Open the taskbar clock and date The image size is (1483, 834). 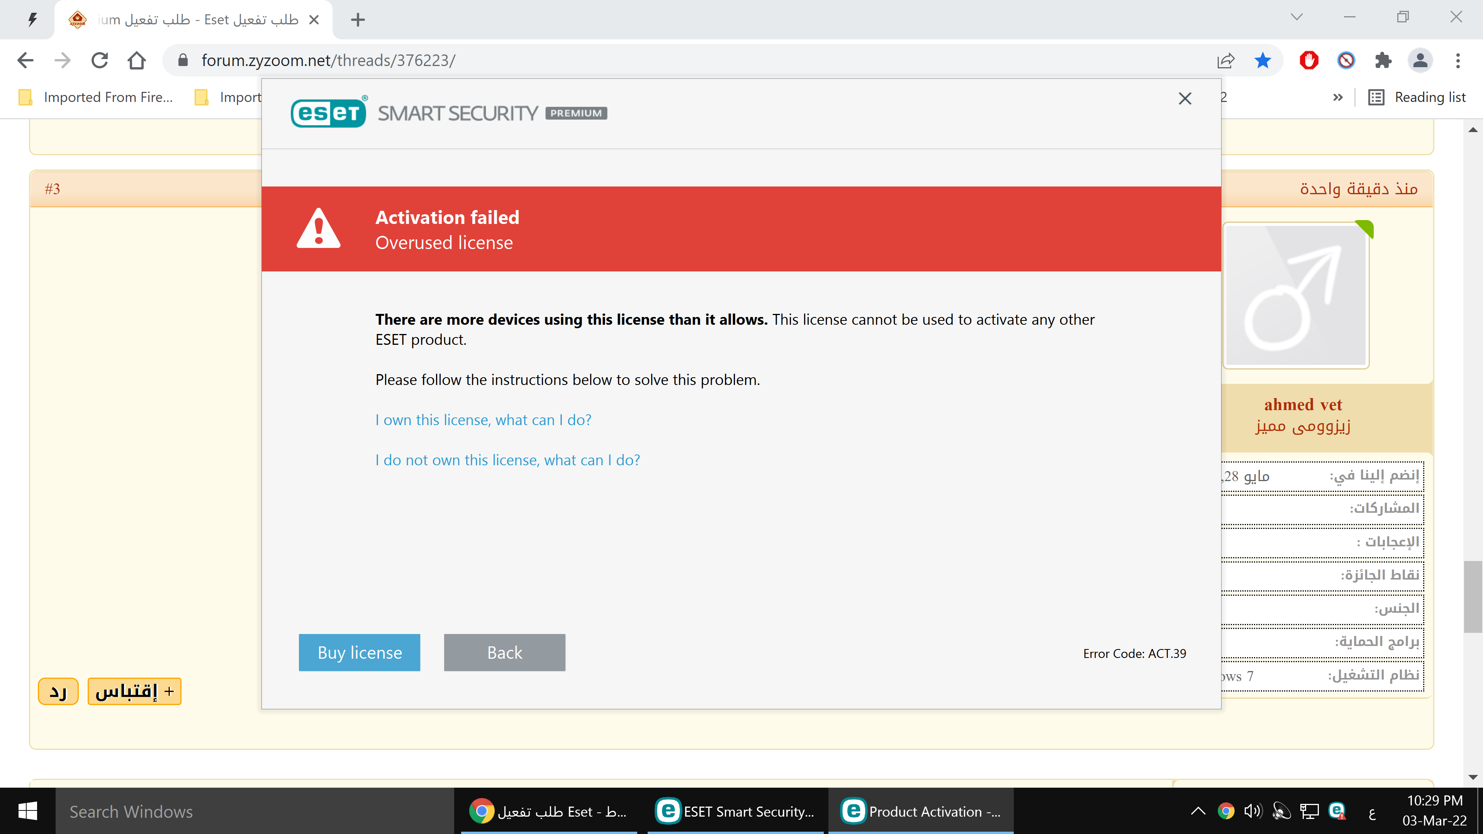coord(1435,811)
